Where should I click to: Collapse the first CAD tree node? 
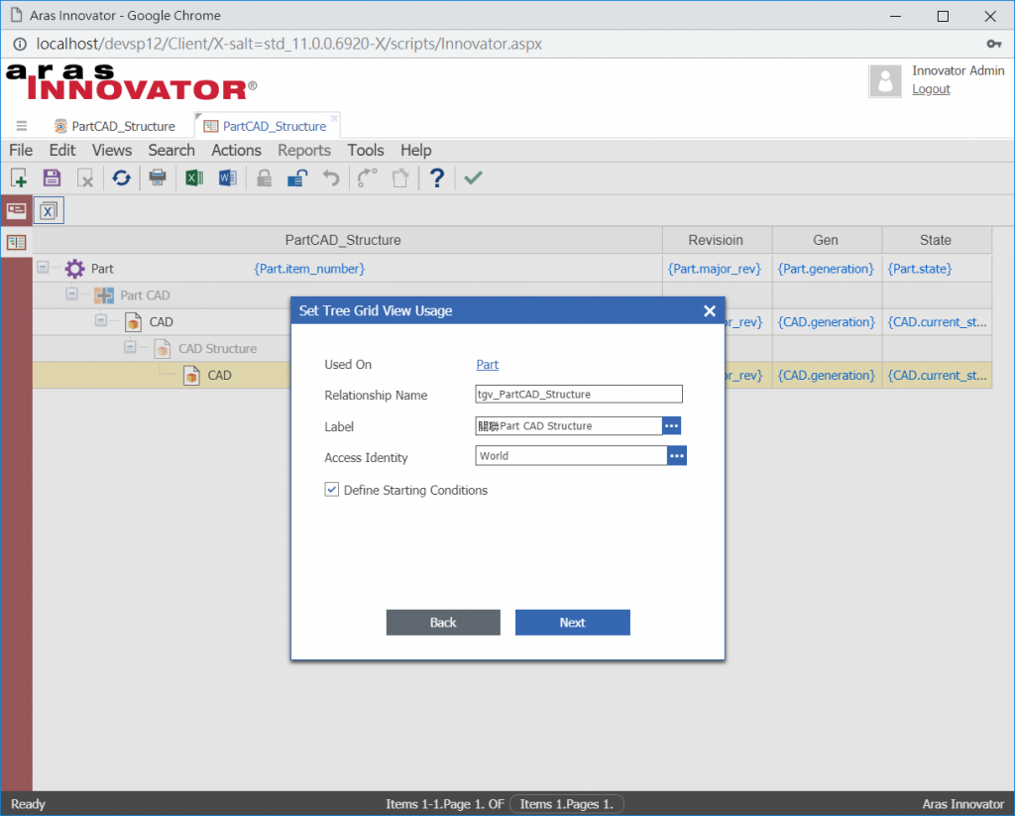[101, 320]
